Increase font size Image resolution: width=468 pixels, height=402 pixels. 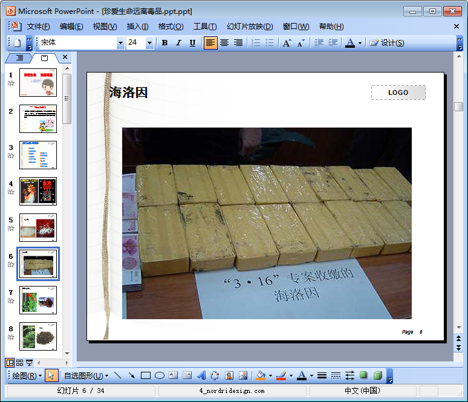[287, 43]
